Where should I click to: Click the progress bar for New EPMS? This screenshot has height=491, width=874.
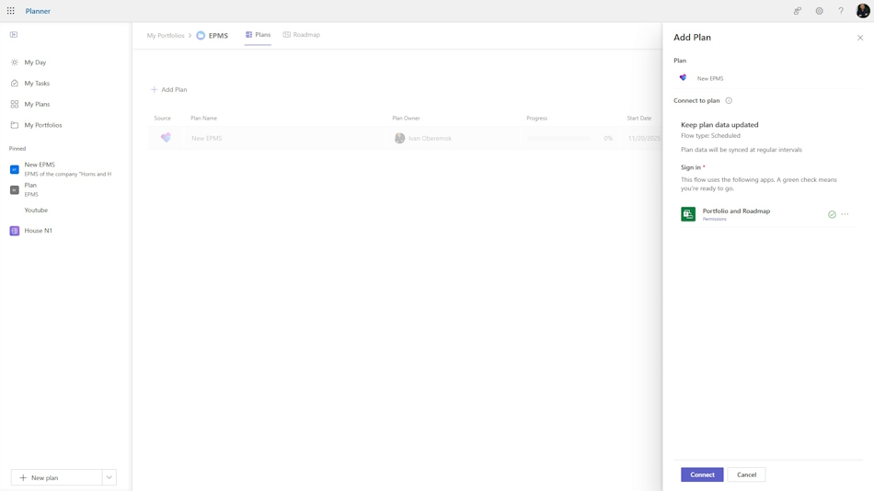pyautogui.click(x=558, y=138)
